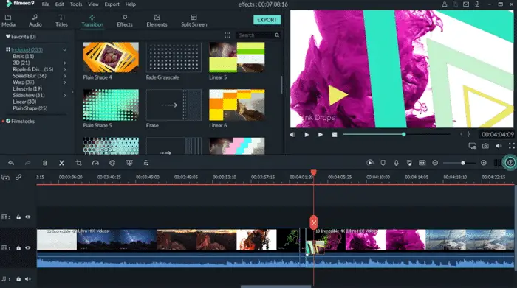Open preview display settings monitor icon
This screenshot has height=288, width=517.
[472, 146]
